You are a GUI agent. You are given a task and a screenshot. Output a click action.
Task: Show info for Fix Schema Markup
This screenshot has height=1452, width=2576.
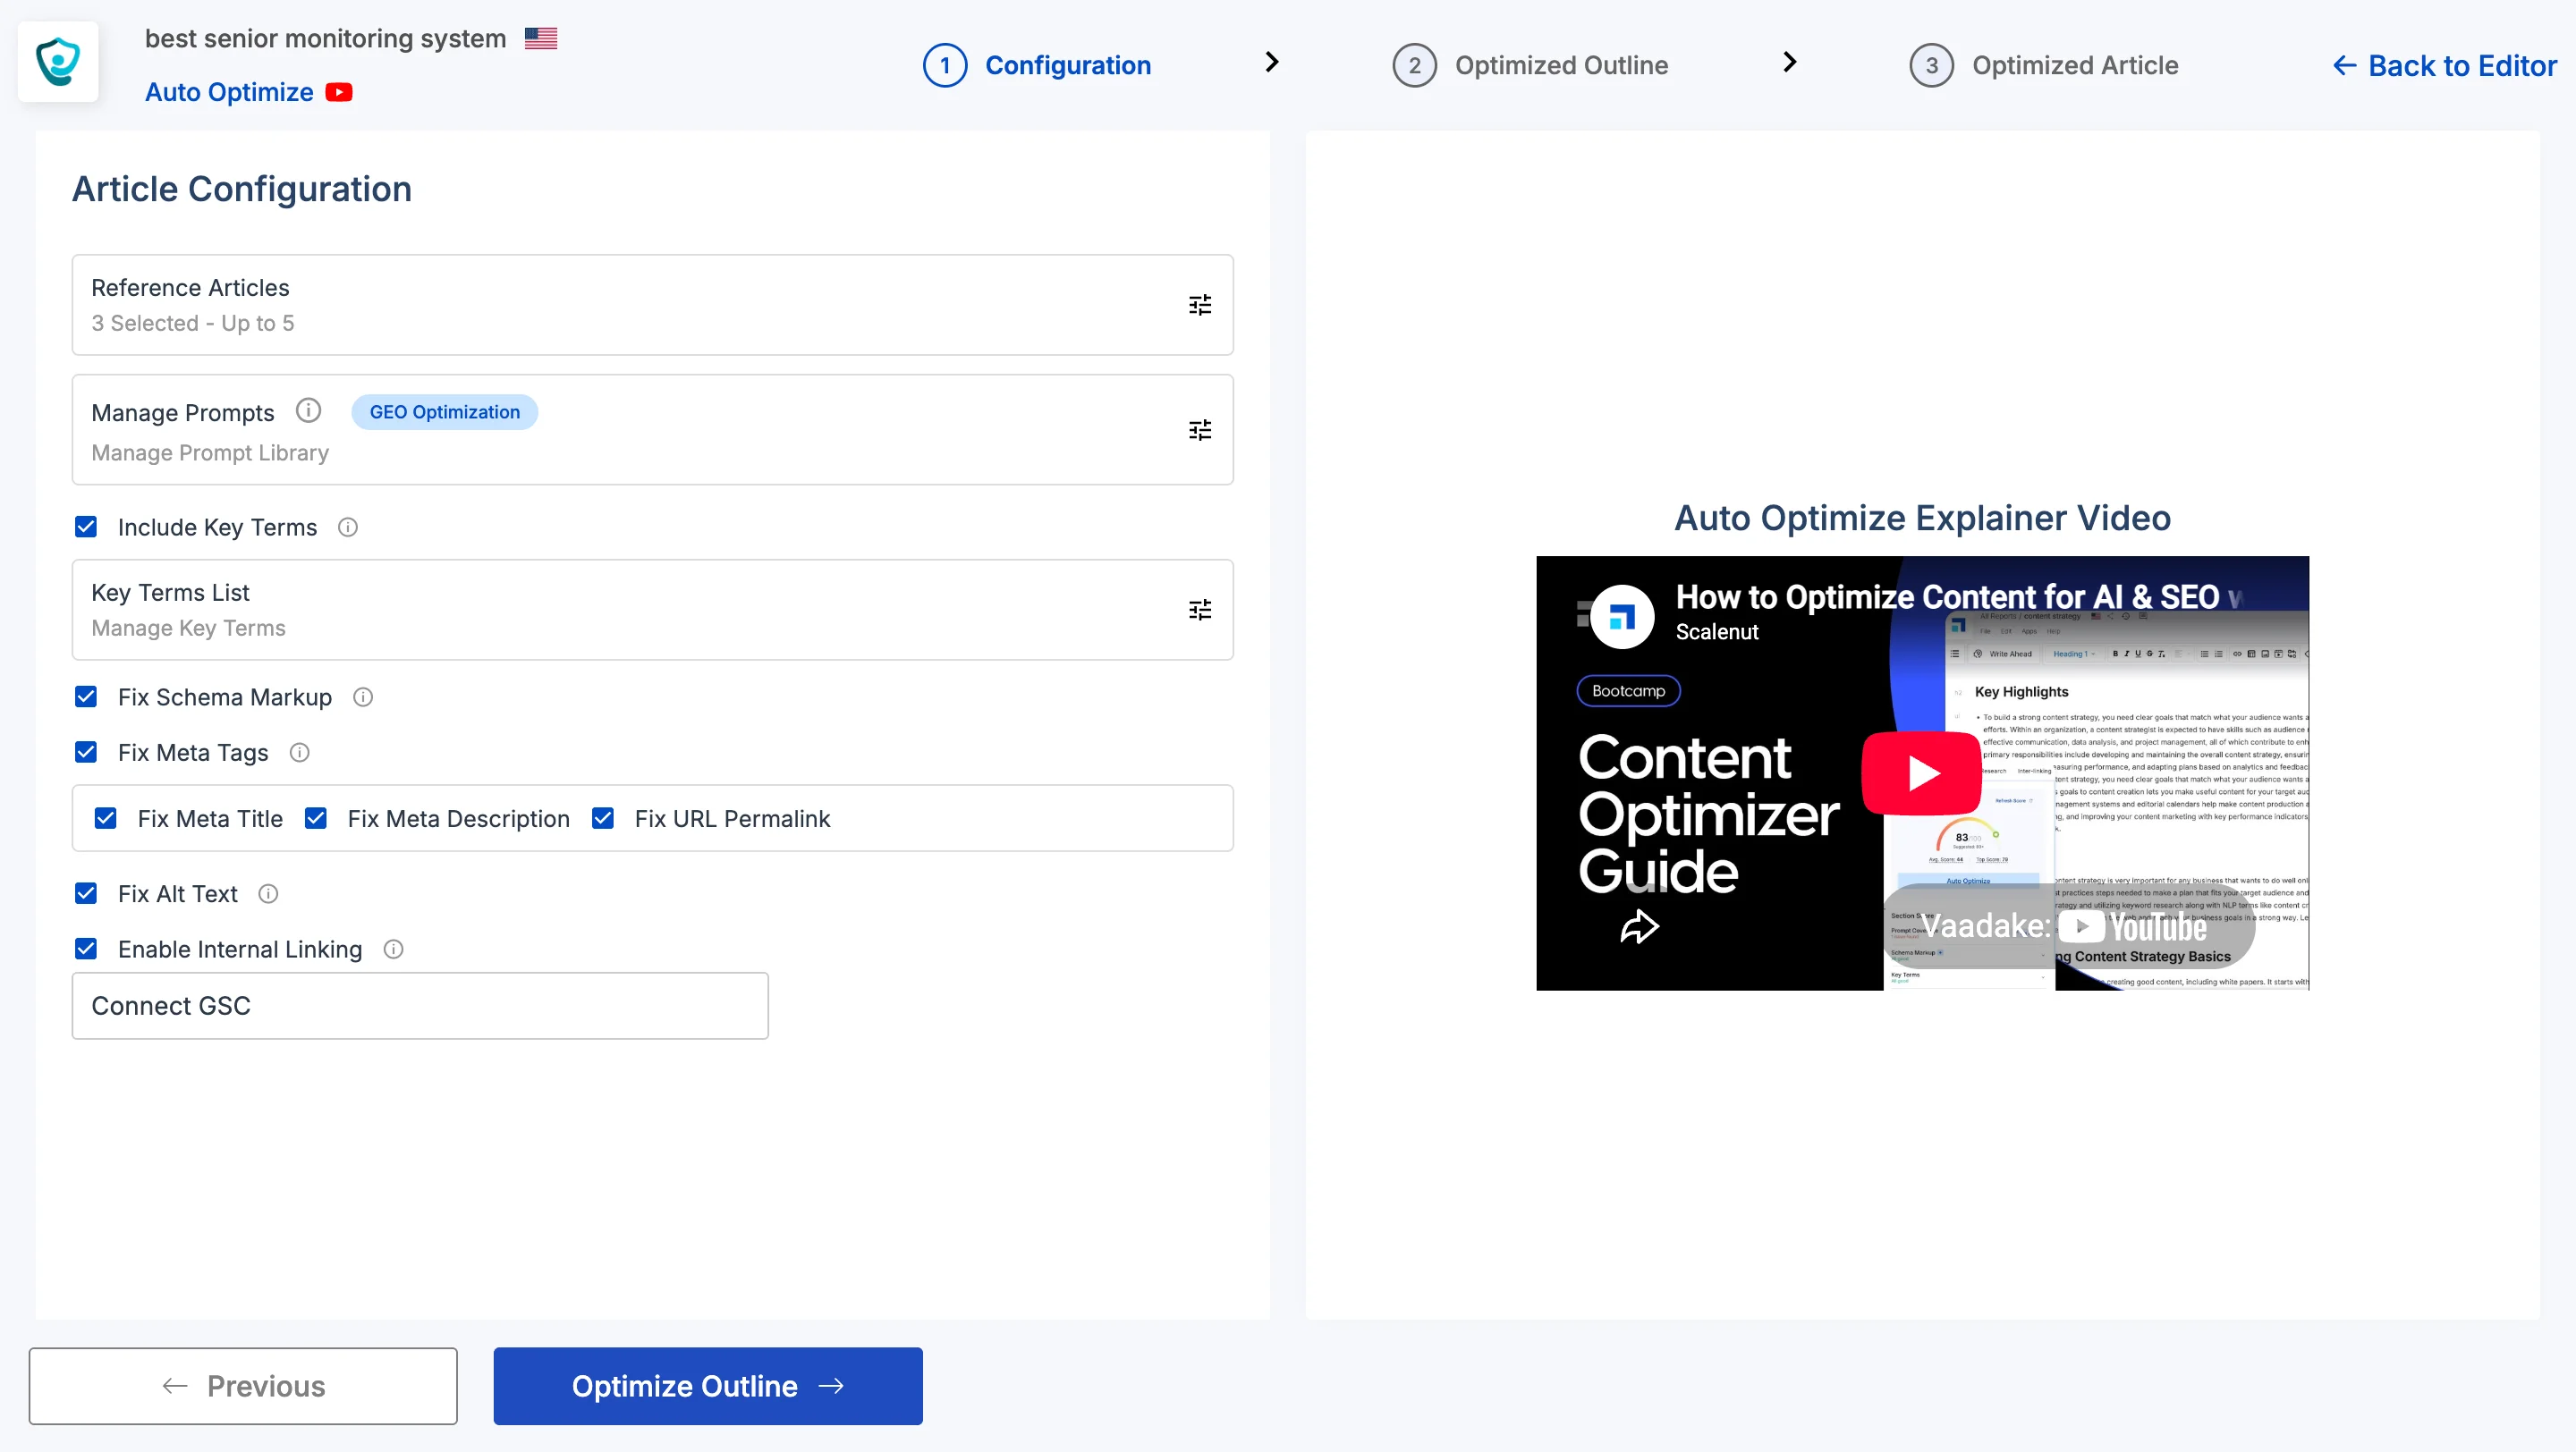pyautogui.click(x=363, y=696)
